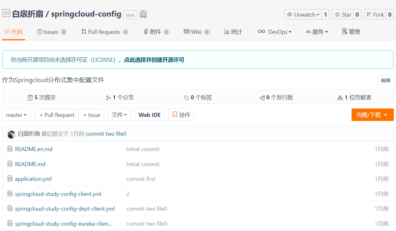Click the contributors icon next to 1 位贡献者

tap(340, 98)
